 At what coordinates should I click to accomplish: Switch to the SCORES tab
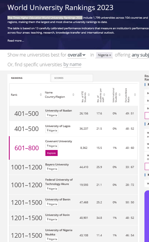pyautogui.click(x=72, y=78)
